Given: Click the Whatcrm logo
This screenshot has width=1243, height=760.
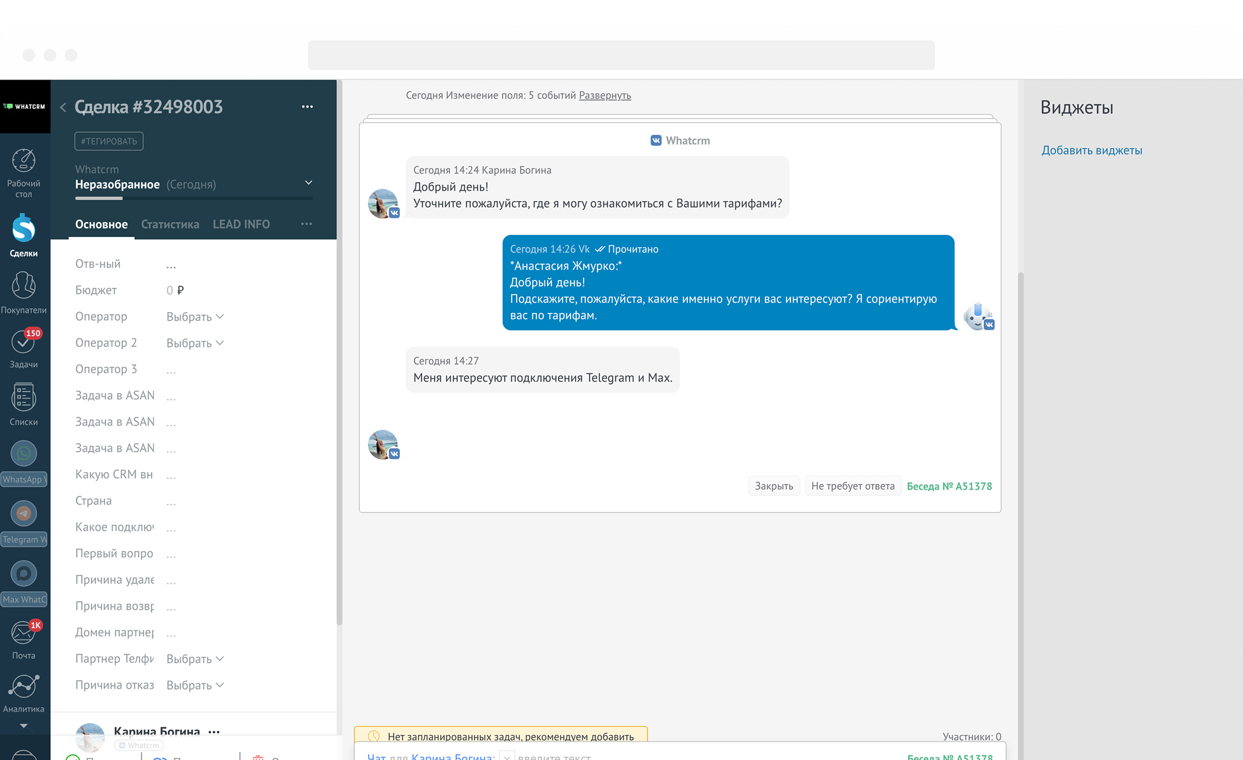Looking at the screenshot, I should tap(24, 106).
